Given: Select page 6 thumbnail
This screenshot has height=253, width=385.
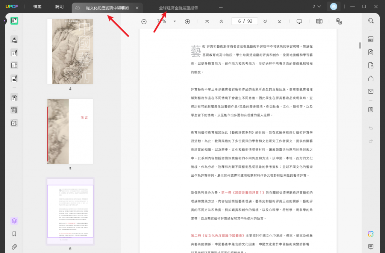Looking at the screenshot, I should 70,211.
